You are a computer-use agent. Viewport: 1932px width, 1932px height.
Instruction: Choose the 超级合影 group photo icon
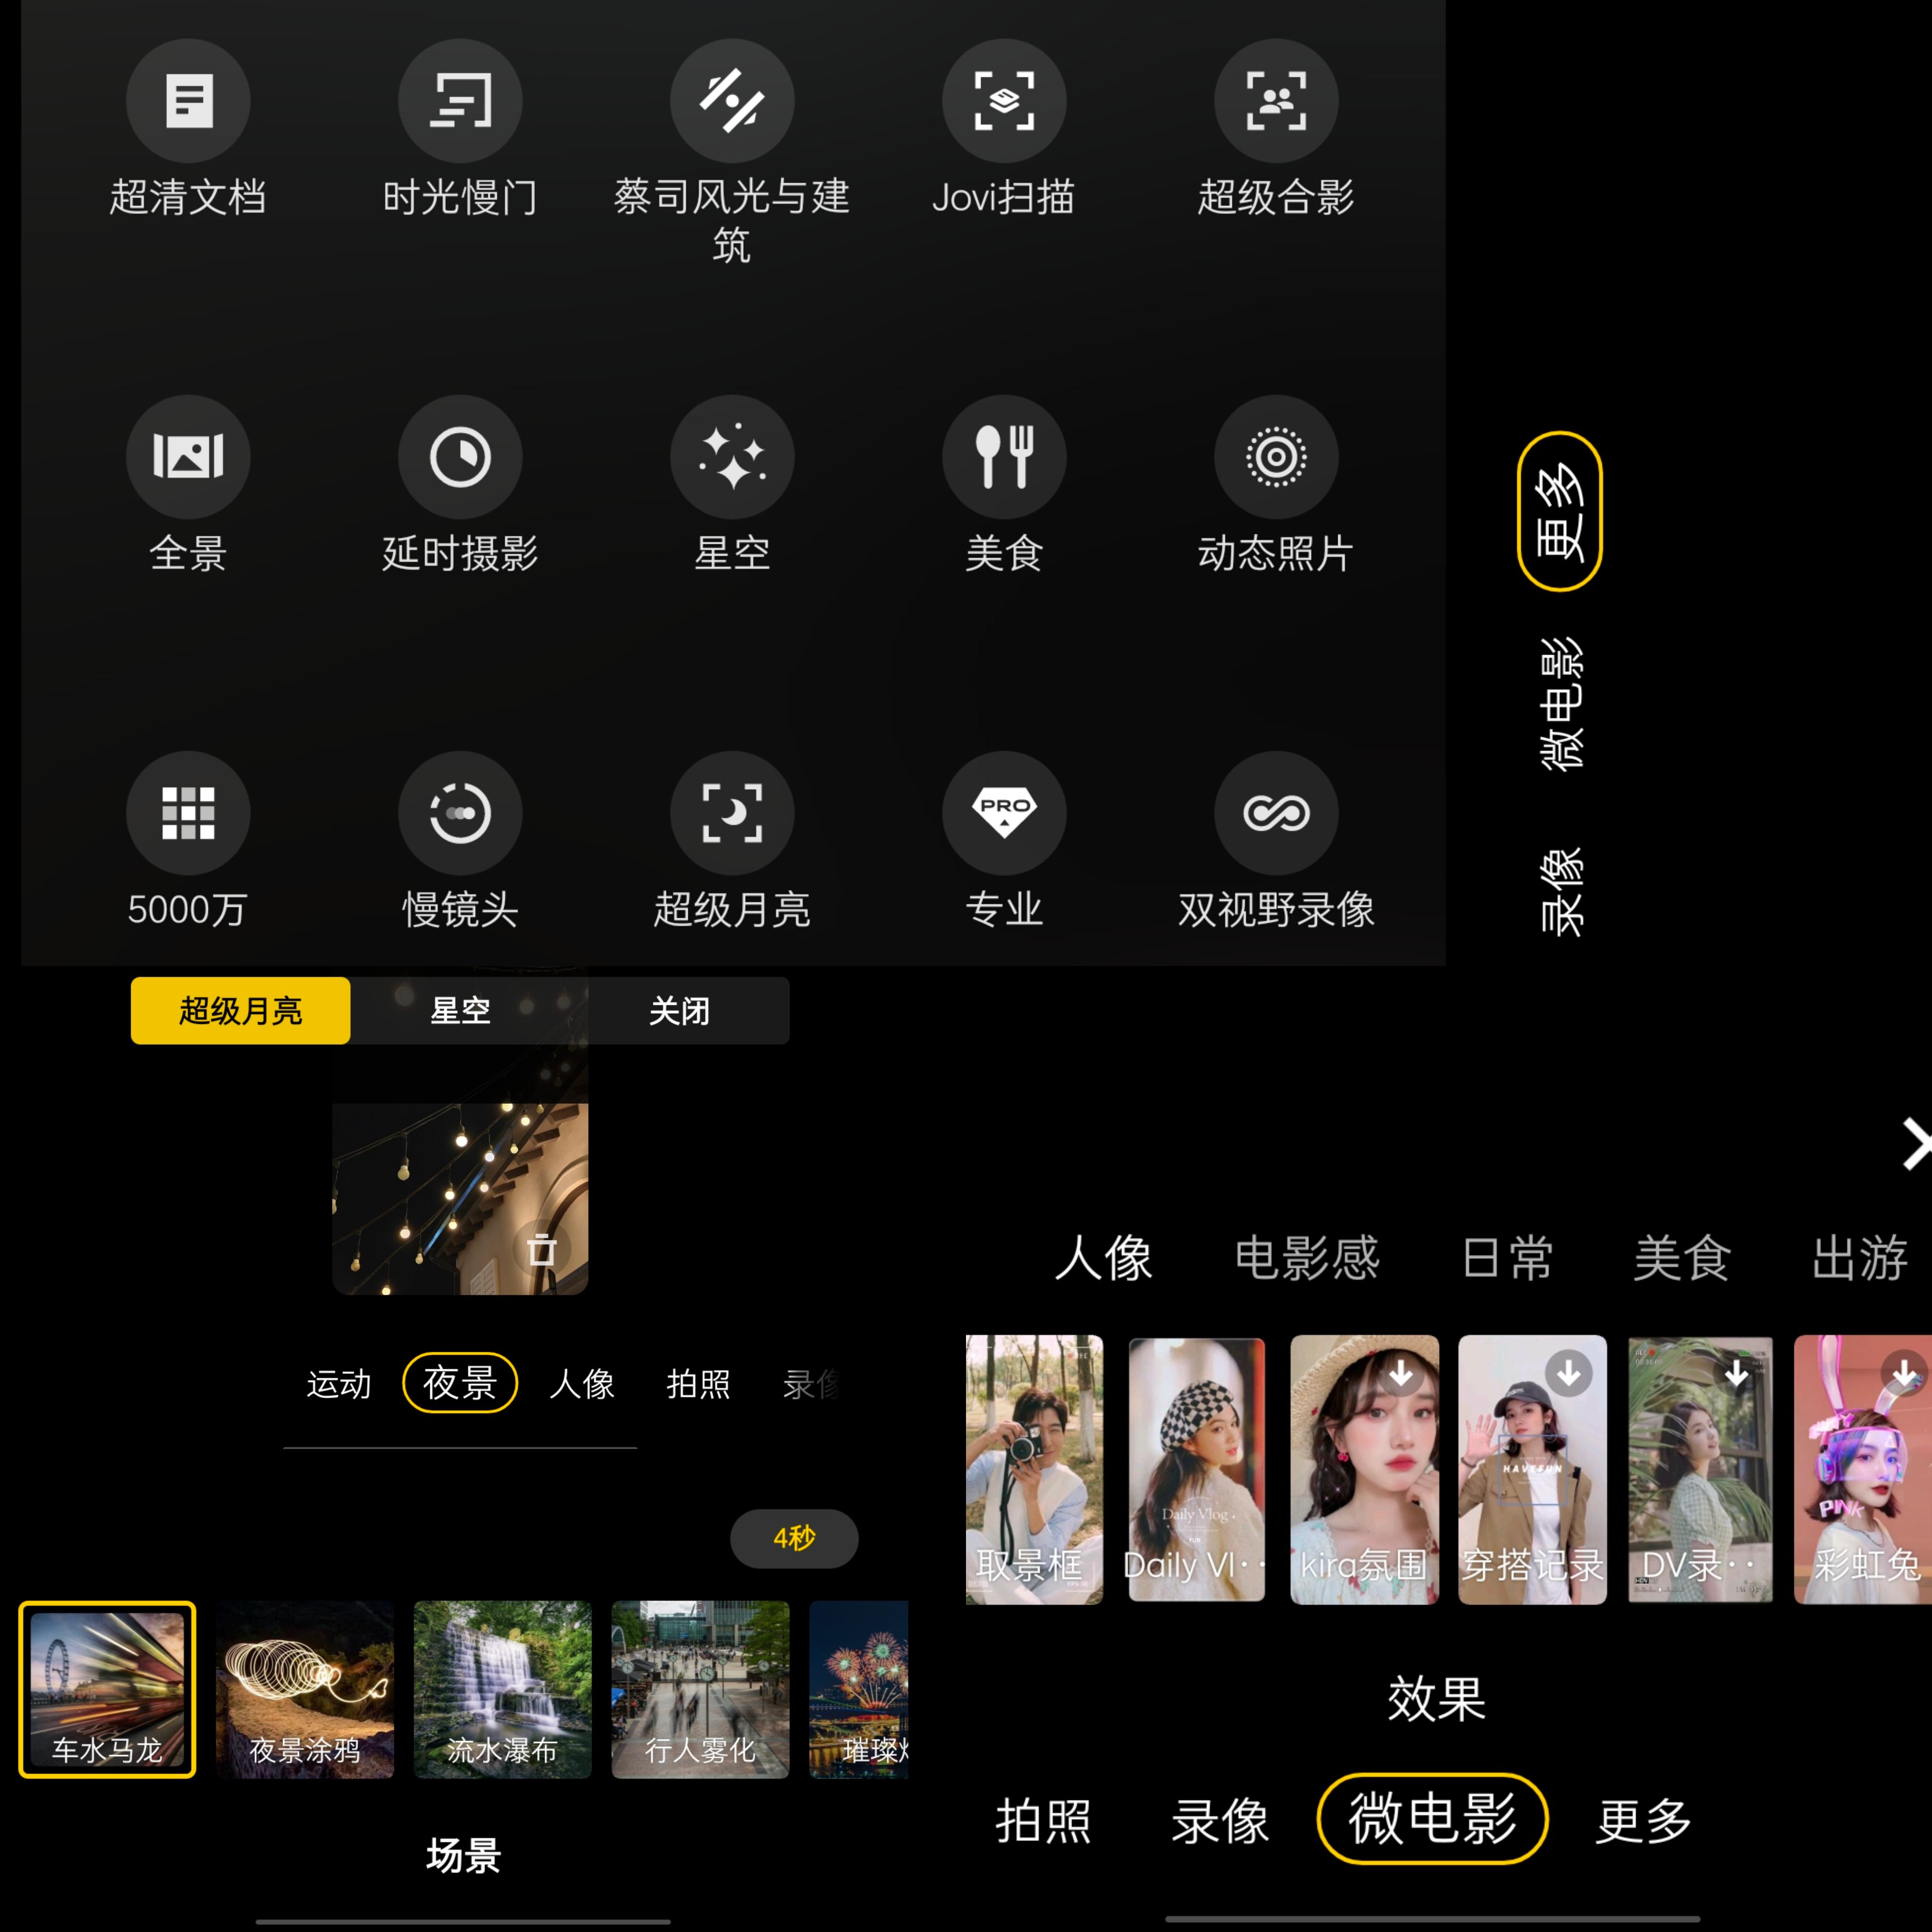pos(1276,101)
